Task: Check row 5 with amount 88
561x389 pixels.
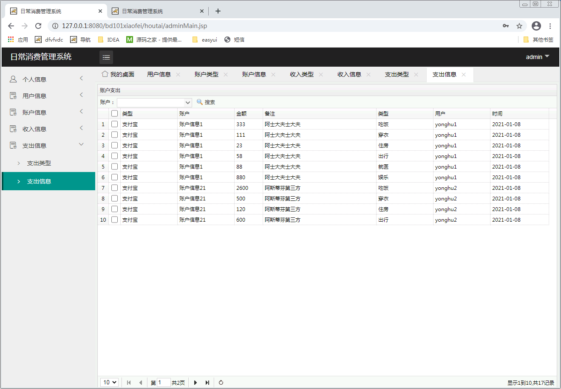Action: [x=114, y=166]
